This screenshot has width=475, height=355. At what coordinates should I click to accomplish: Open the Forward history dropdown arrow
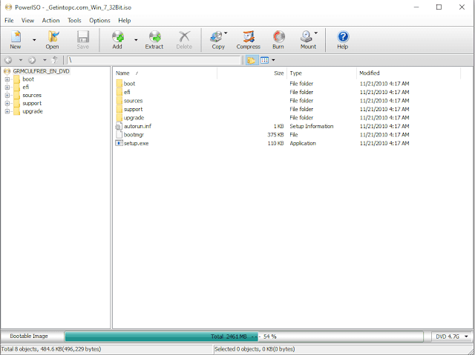(45, 60)
